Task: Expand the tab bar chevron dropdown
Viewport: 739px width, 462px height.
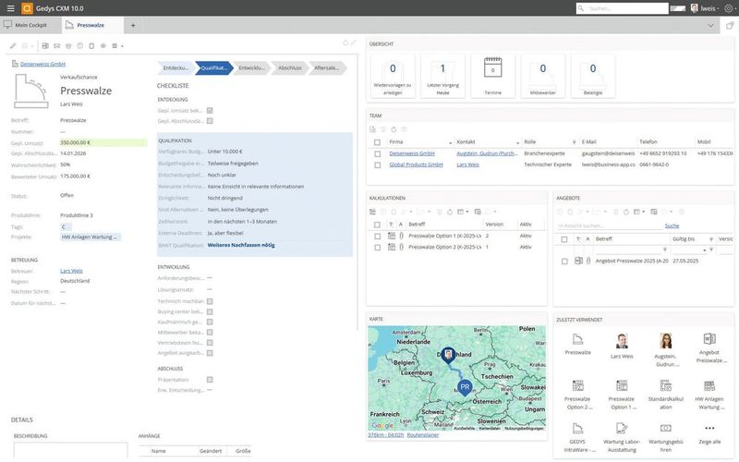Action: click(710, 26)
